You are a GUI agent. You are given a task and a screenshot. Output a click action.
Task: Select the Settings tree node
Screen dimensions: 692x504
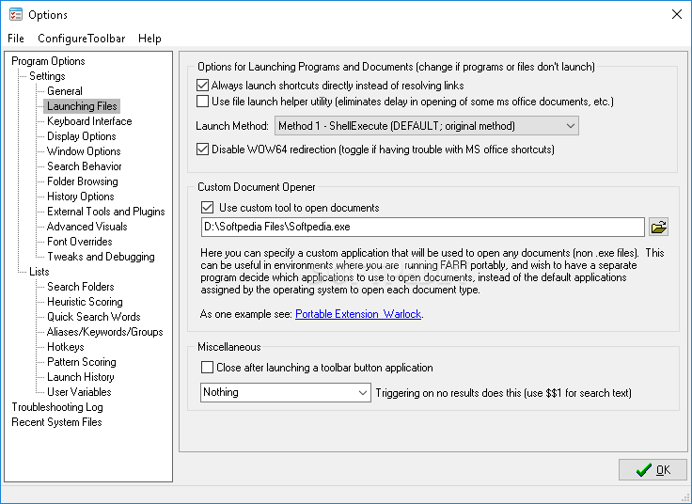click(47, 76)
